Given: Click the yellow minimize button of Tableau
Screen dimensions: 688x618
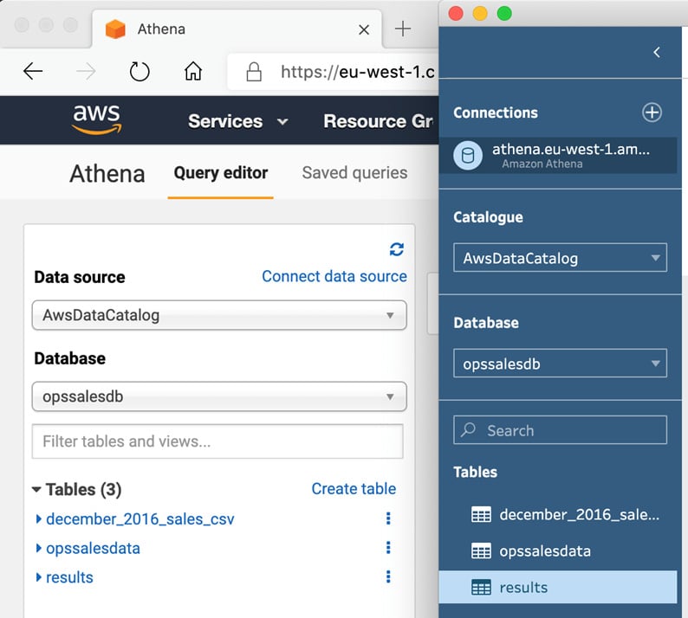Looking at the screenshot, I should [x=480, y=13].
